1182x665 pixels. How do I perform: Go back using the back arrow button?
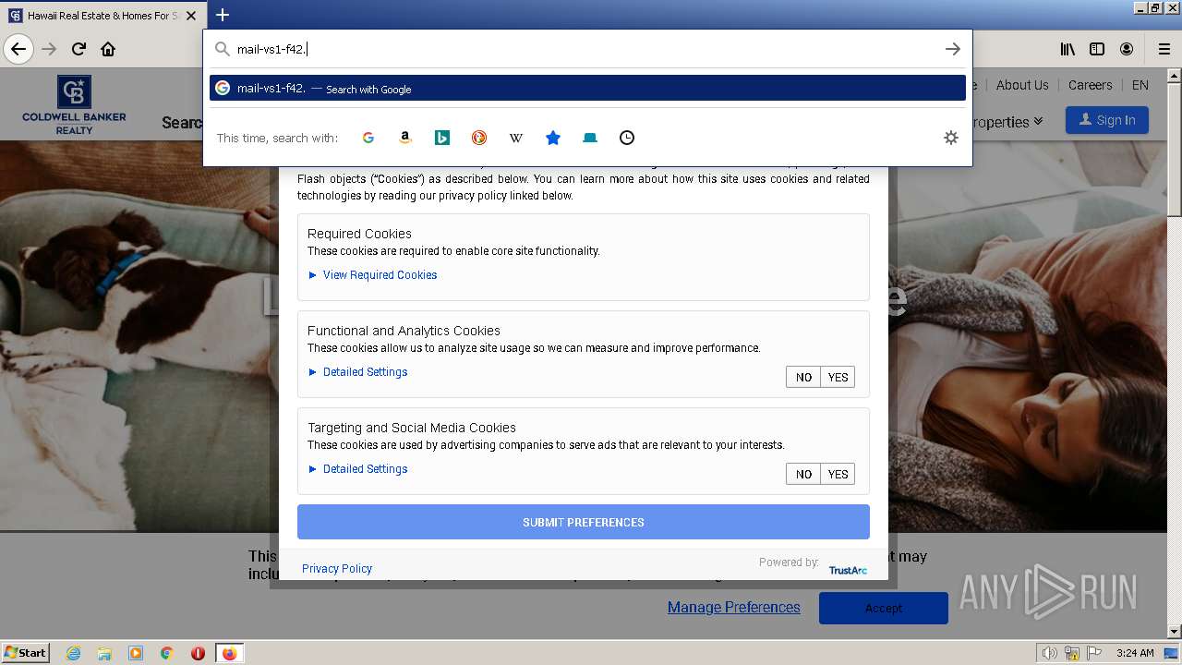tap(18, 49)
